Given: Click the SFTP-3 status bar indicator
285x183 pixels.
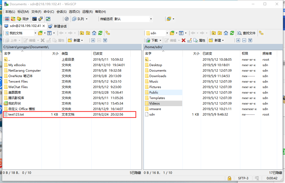Looking at the screenshot, I should point(243,178).
